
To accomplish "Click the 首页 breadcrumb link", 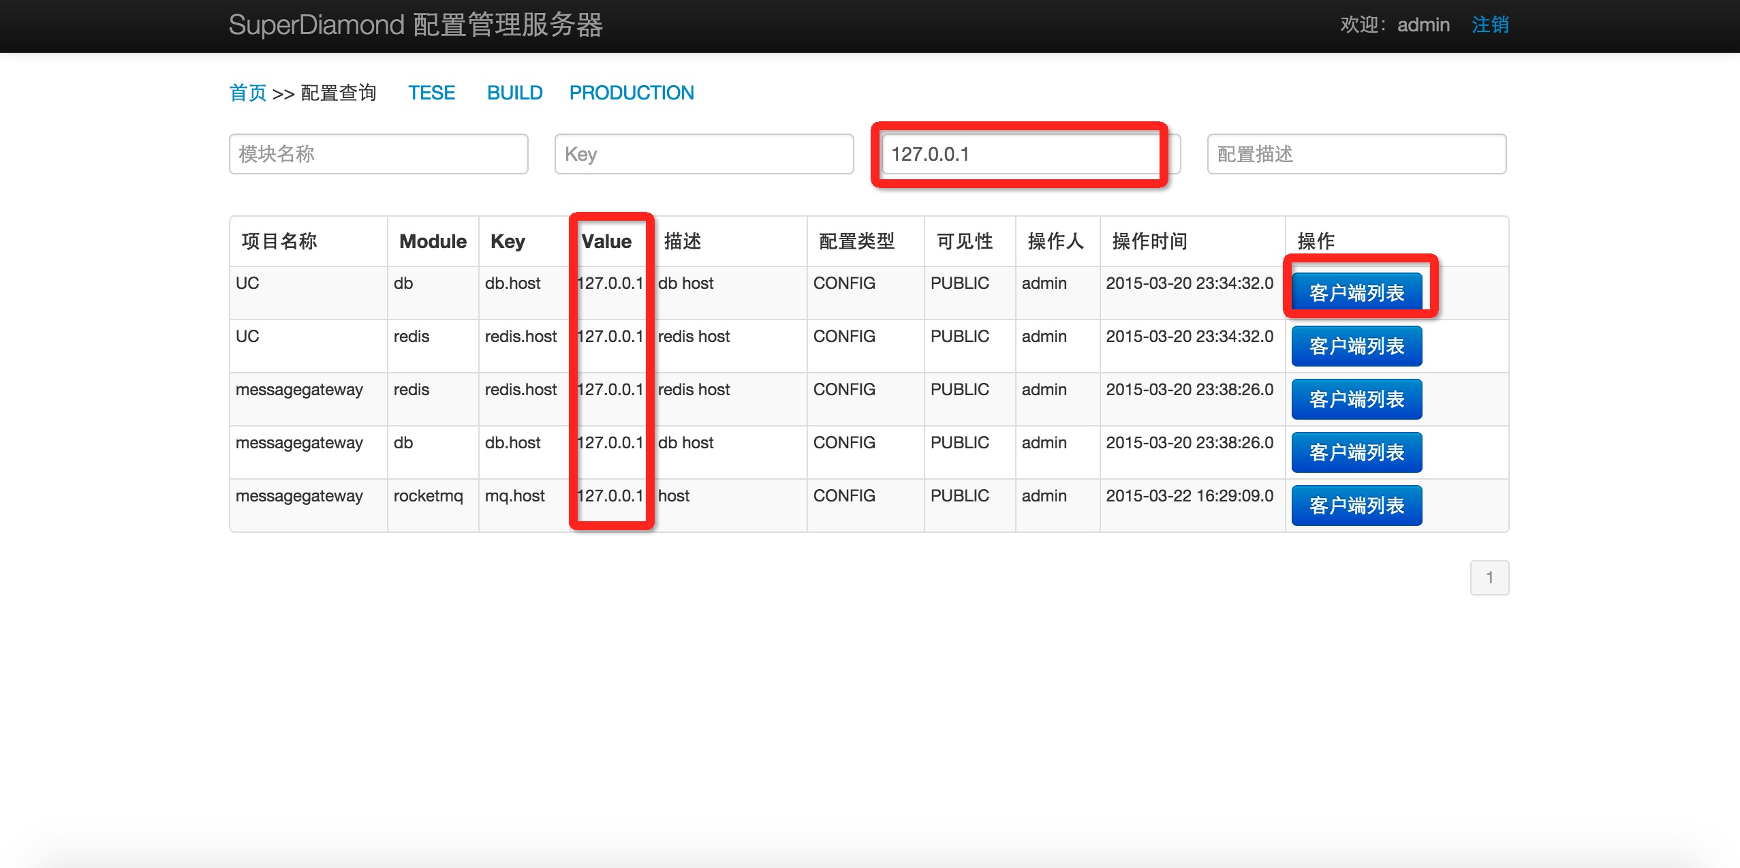I will tap(247, 93).
